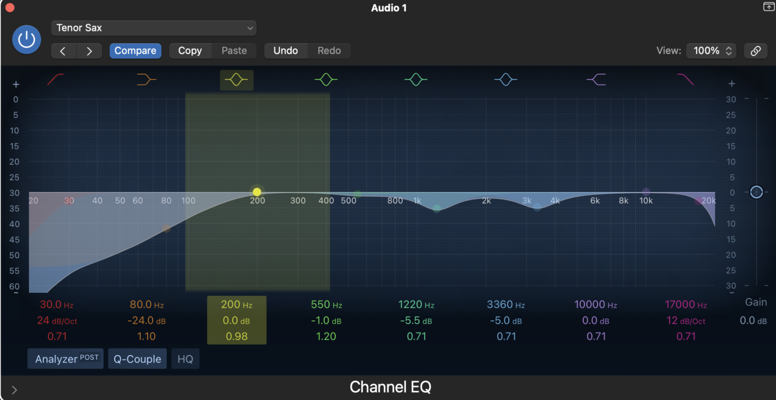Select the yellow 200 Hz curve node

tap(257, 192)
